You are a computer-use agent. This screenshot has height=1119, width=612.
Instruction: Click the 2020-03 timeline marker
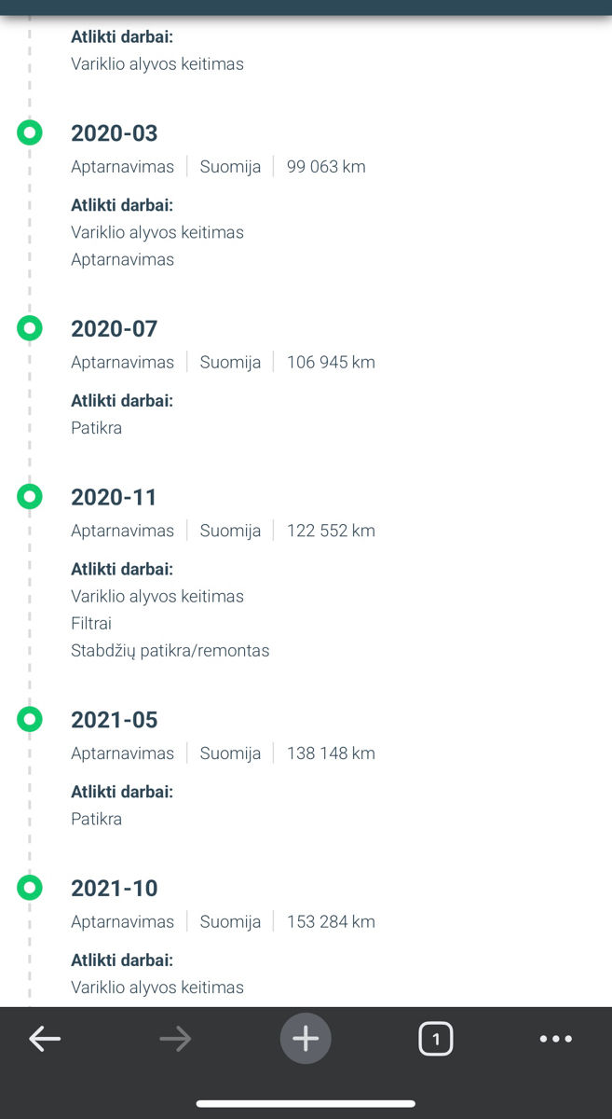click(30, 132)
